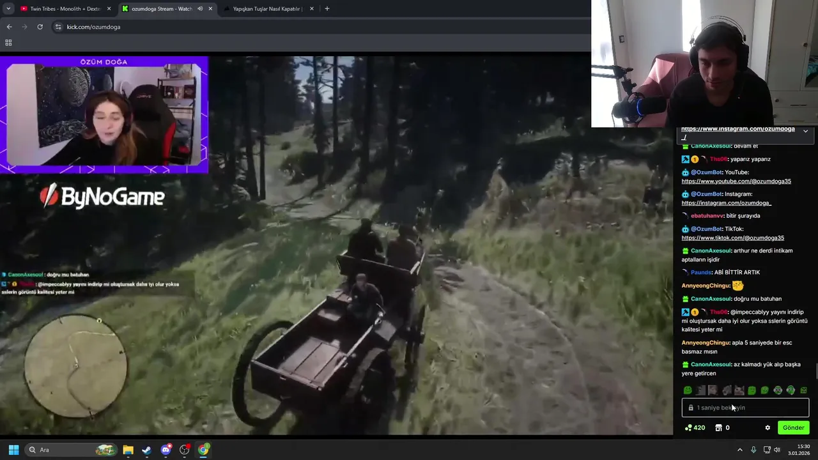Go forward to the next page
818x460 pixels.
(x=24, y=27)
